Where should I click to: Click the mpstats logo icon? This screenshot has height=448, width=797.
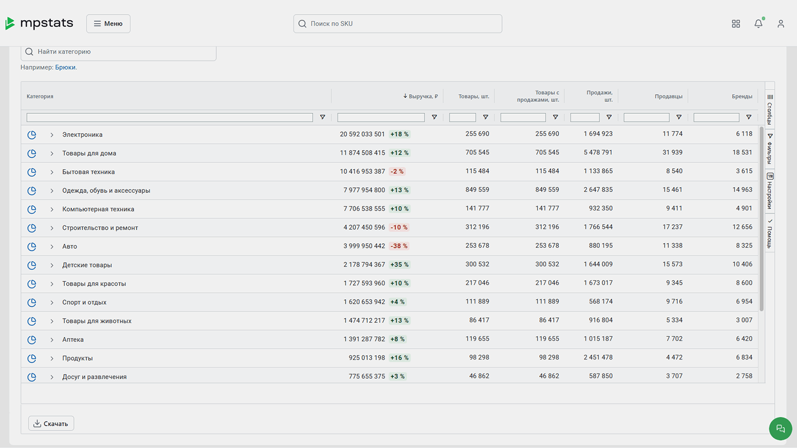10,23
